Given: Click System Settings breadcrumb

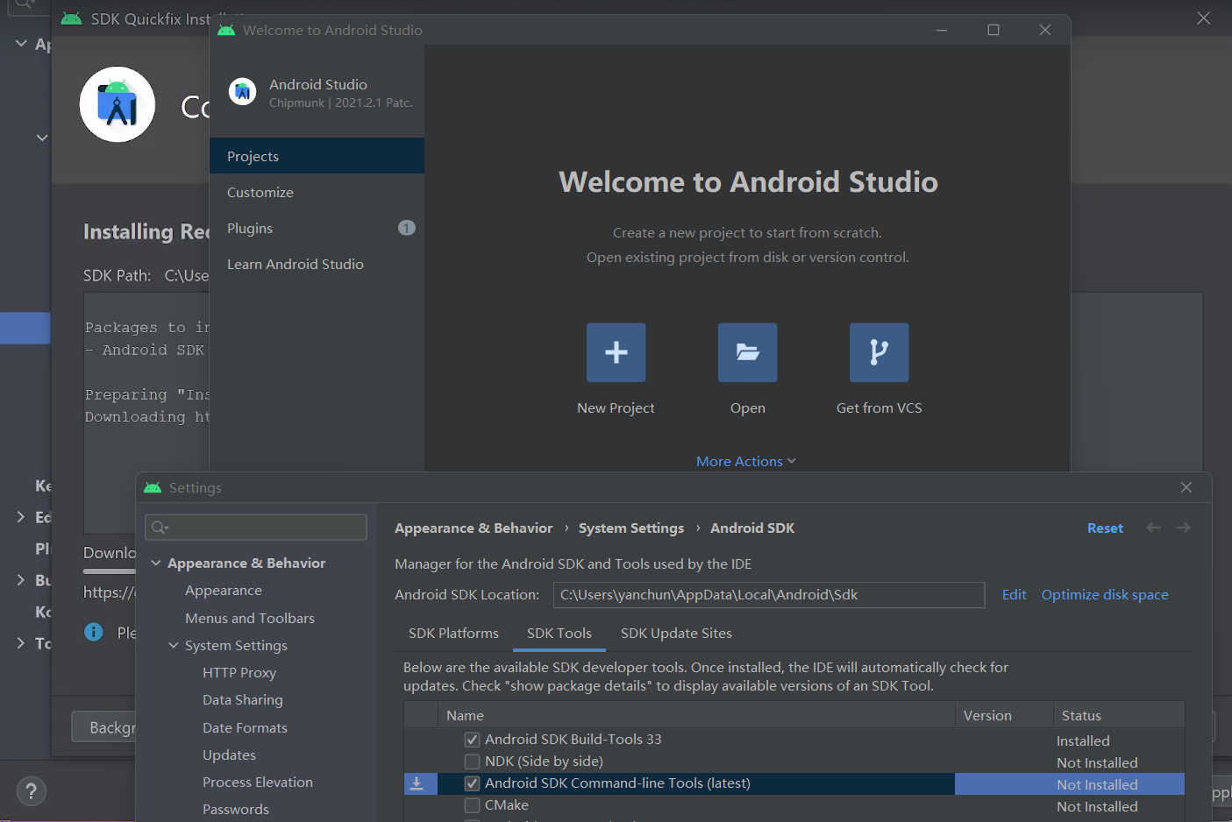Looking at the screenshot, I should point(631,528).
